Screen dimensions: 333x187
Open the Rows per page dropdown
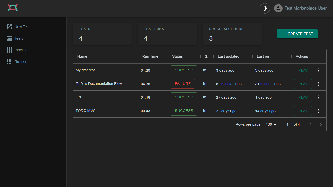click(x=271, y=124)
